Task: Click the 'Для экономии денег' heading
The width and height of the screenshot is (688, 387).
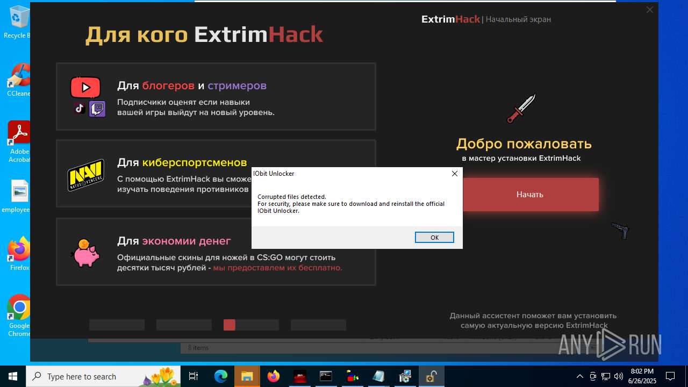Action: [x=174, y=241]
